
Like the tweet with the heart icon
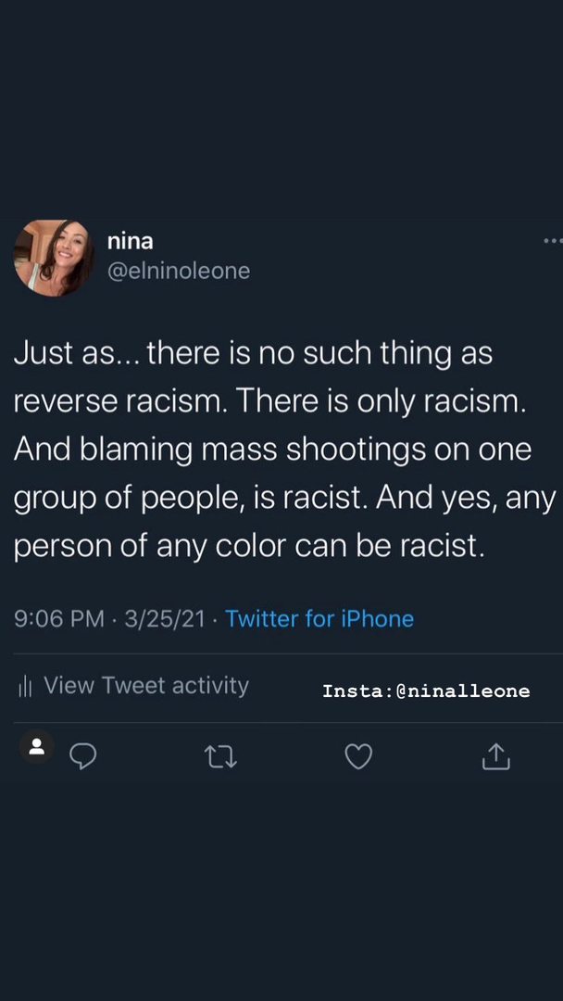pos(358,757)
